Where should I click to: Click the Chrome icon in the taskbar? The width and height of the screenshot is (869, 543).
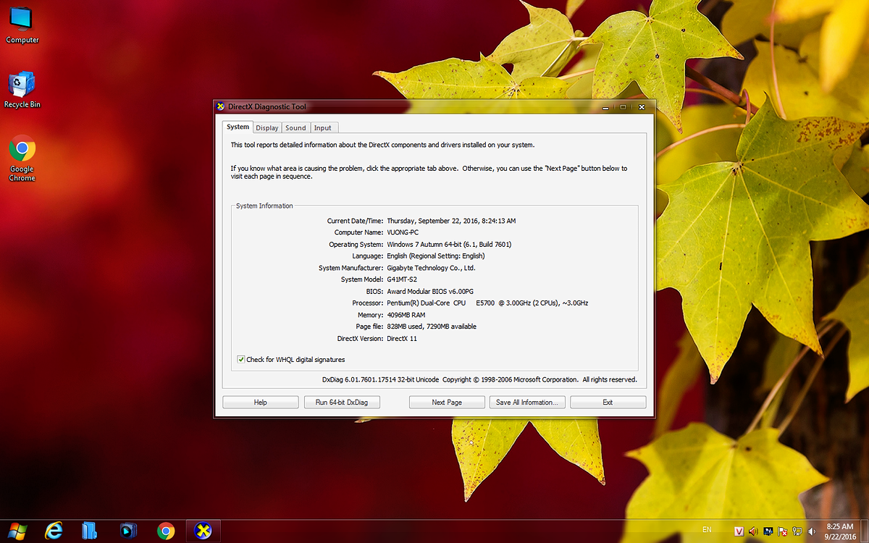166,531
